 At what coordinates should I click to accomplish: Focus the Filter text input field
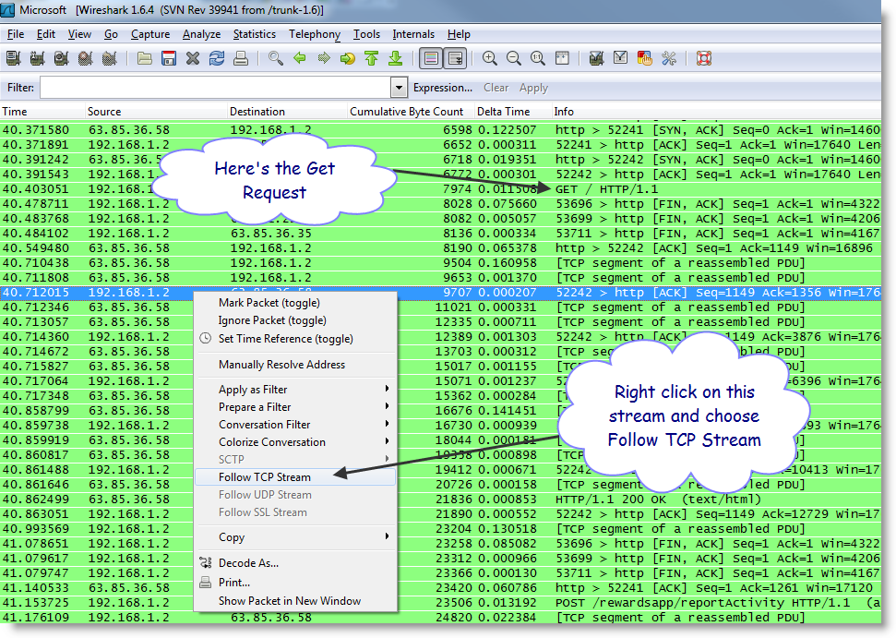pyautogui.click(x=215, y=88)
